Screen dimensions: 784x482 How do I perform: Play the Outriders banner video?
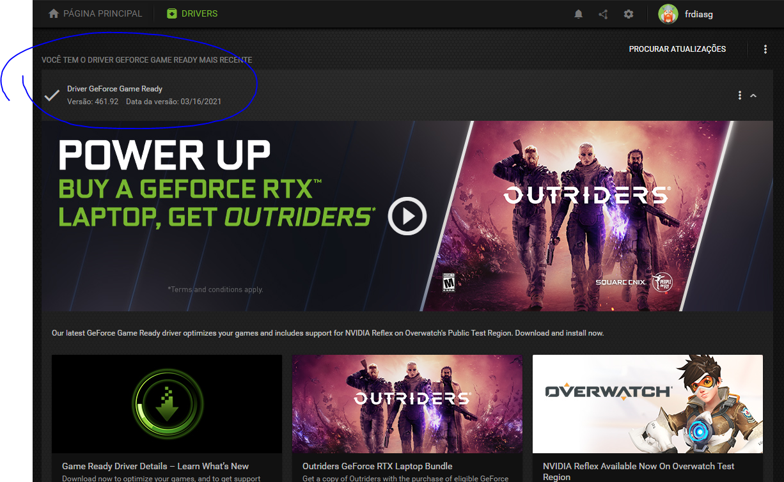point(407,216)
